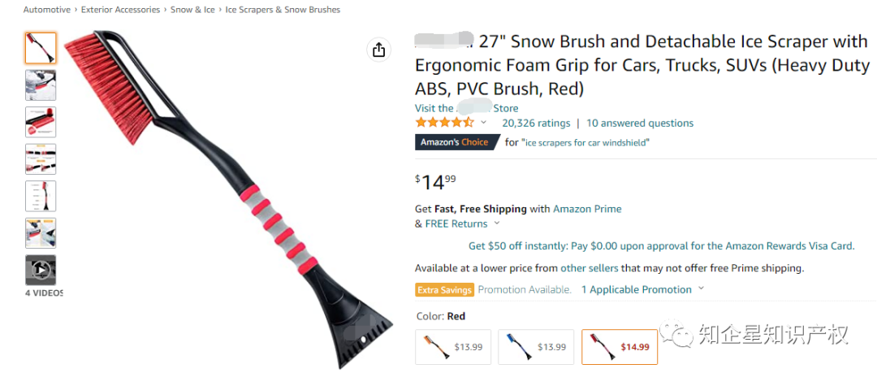Play the product videos thumbnail

tap(41, 270)
